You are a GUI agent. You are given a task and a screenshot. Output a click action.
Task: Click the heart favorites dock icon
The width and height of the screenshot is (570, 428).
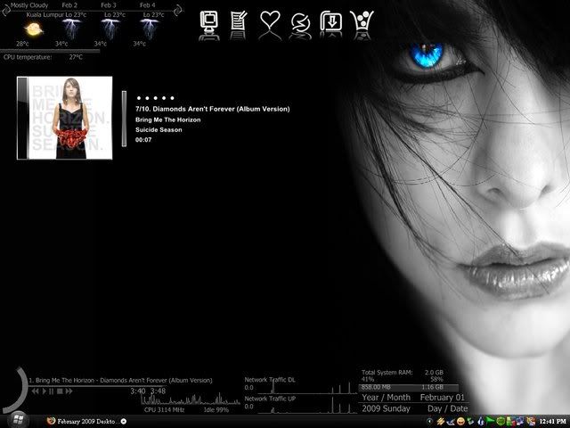(270, 21)
